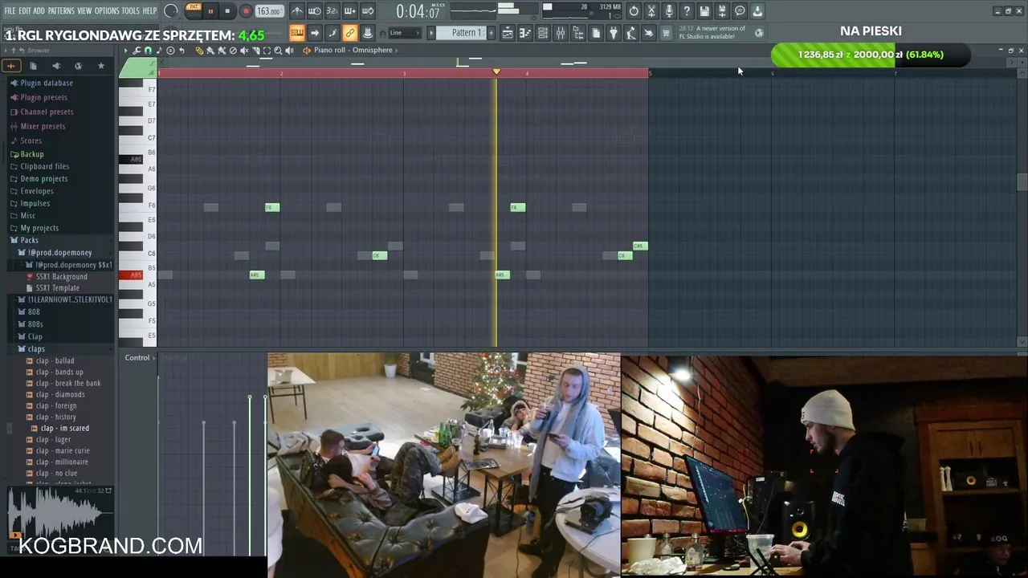Click the undo history icon
The width and height of the screenshot is (1028, 578).
[x=634, y=11]
